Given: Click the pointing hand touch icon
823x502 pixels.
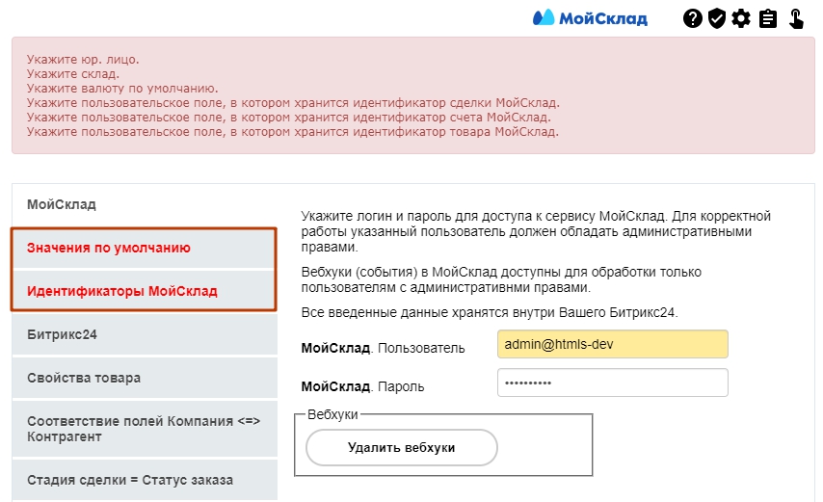Looking at the screenshot, I should tap(797, 18).
